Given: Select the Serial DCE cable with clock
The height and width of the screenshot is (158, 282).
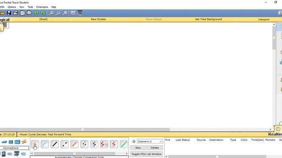Looking at the screenshot, I should click(104, 144).
